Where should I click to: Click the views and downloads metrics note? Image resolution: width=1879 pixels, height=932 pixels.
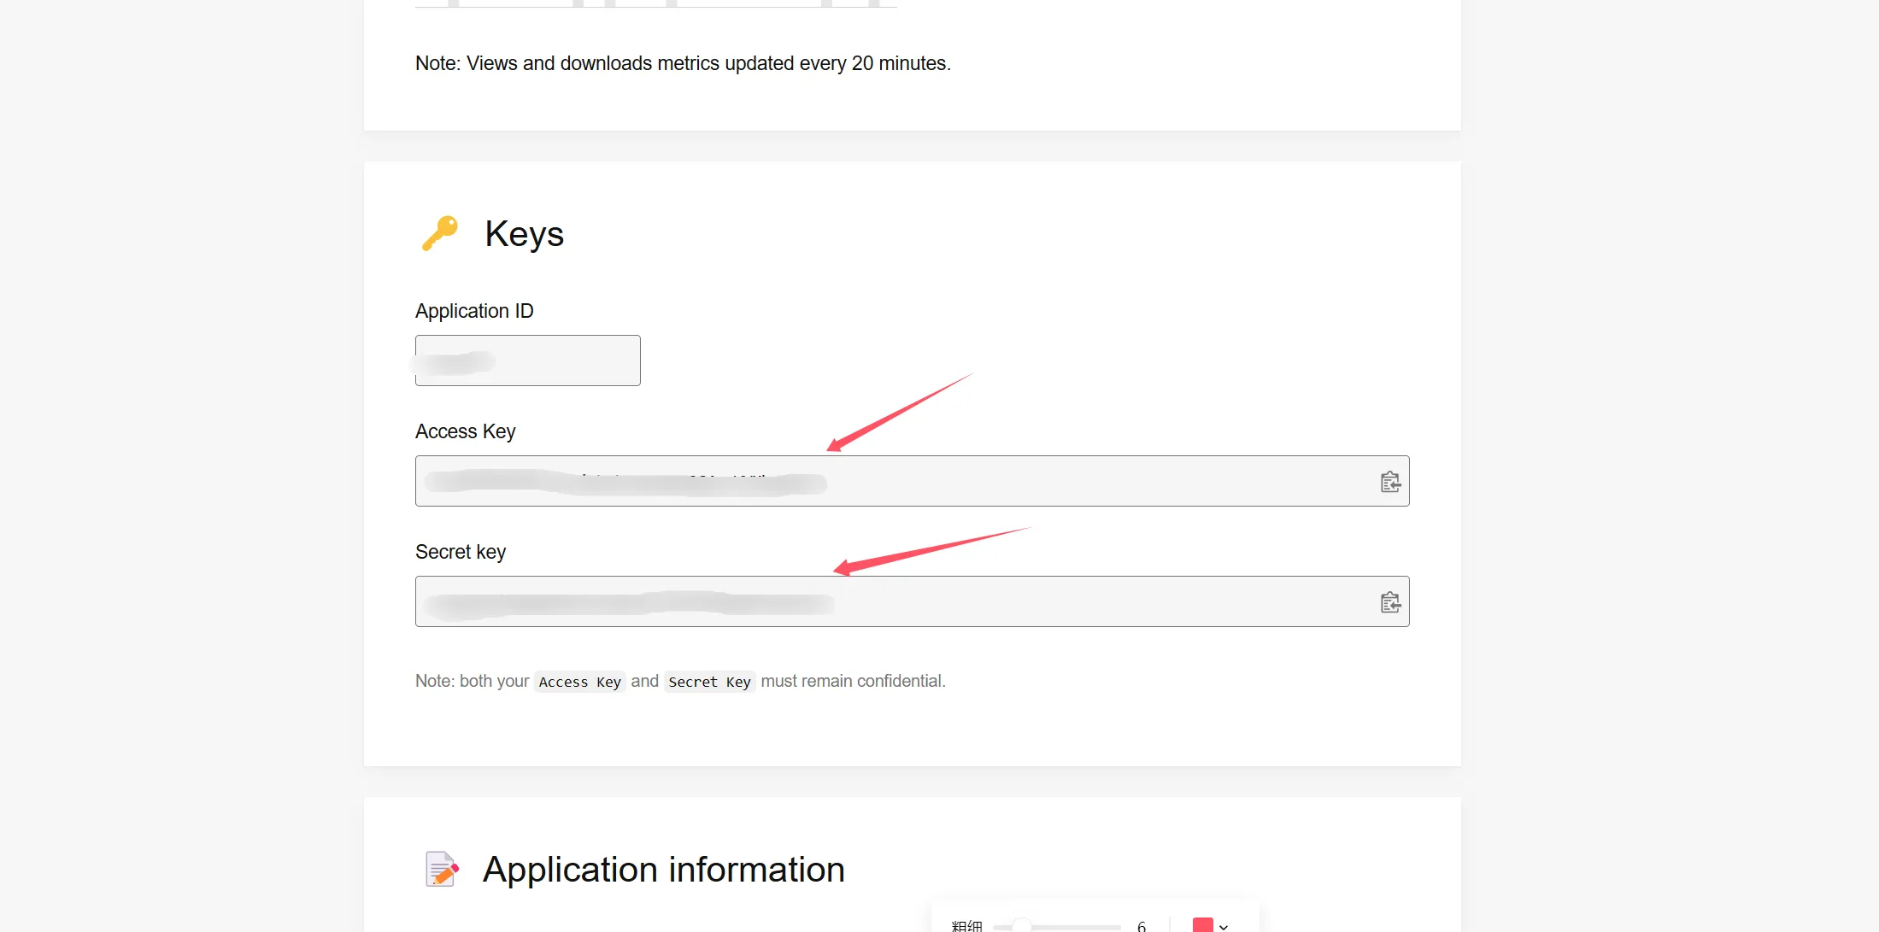(682, 63)
